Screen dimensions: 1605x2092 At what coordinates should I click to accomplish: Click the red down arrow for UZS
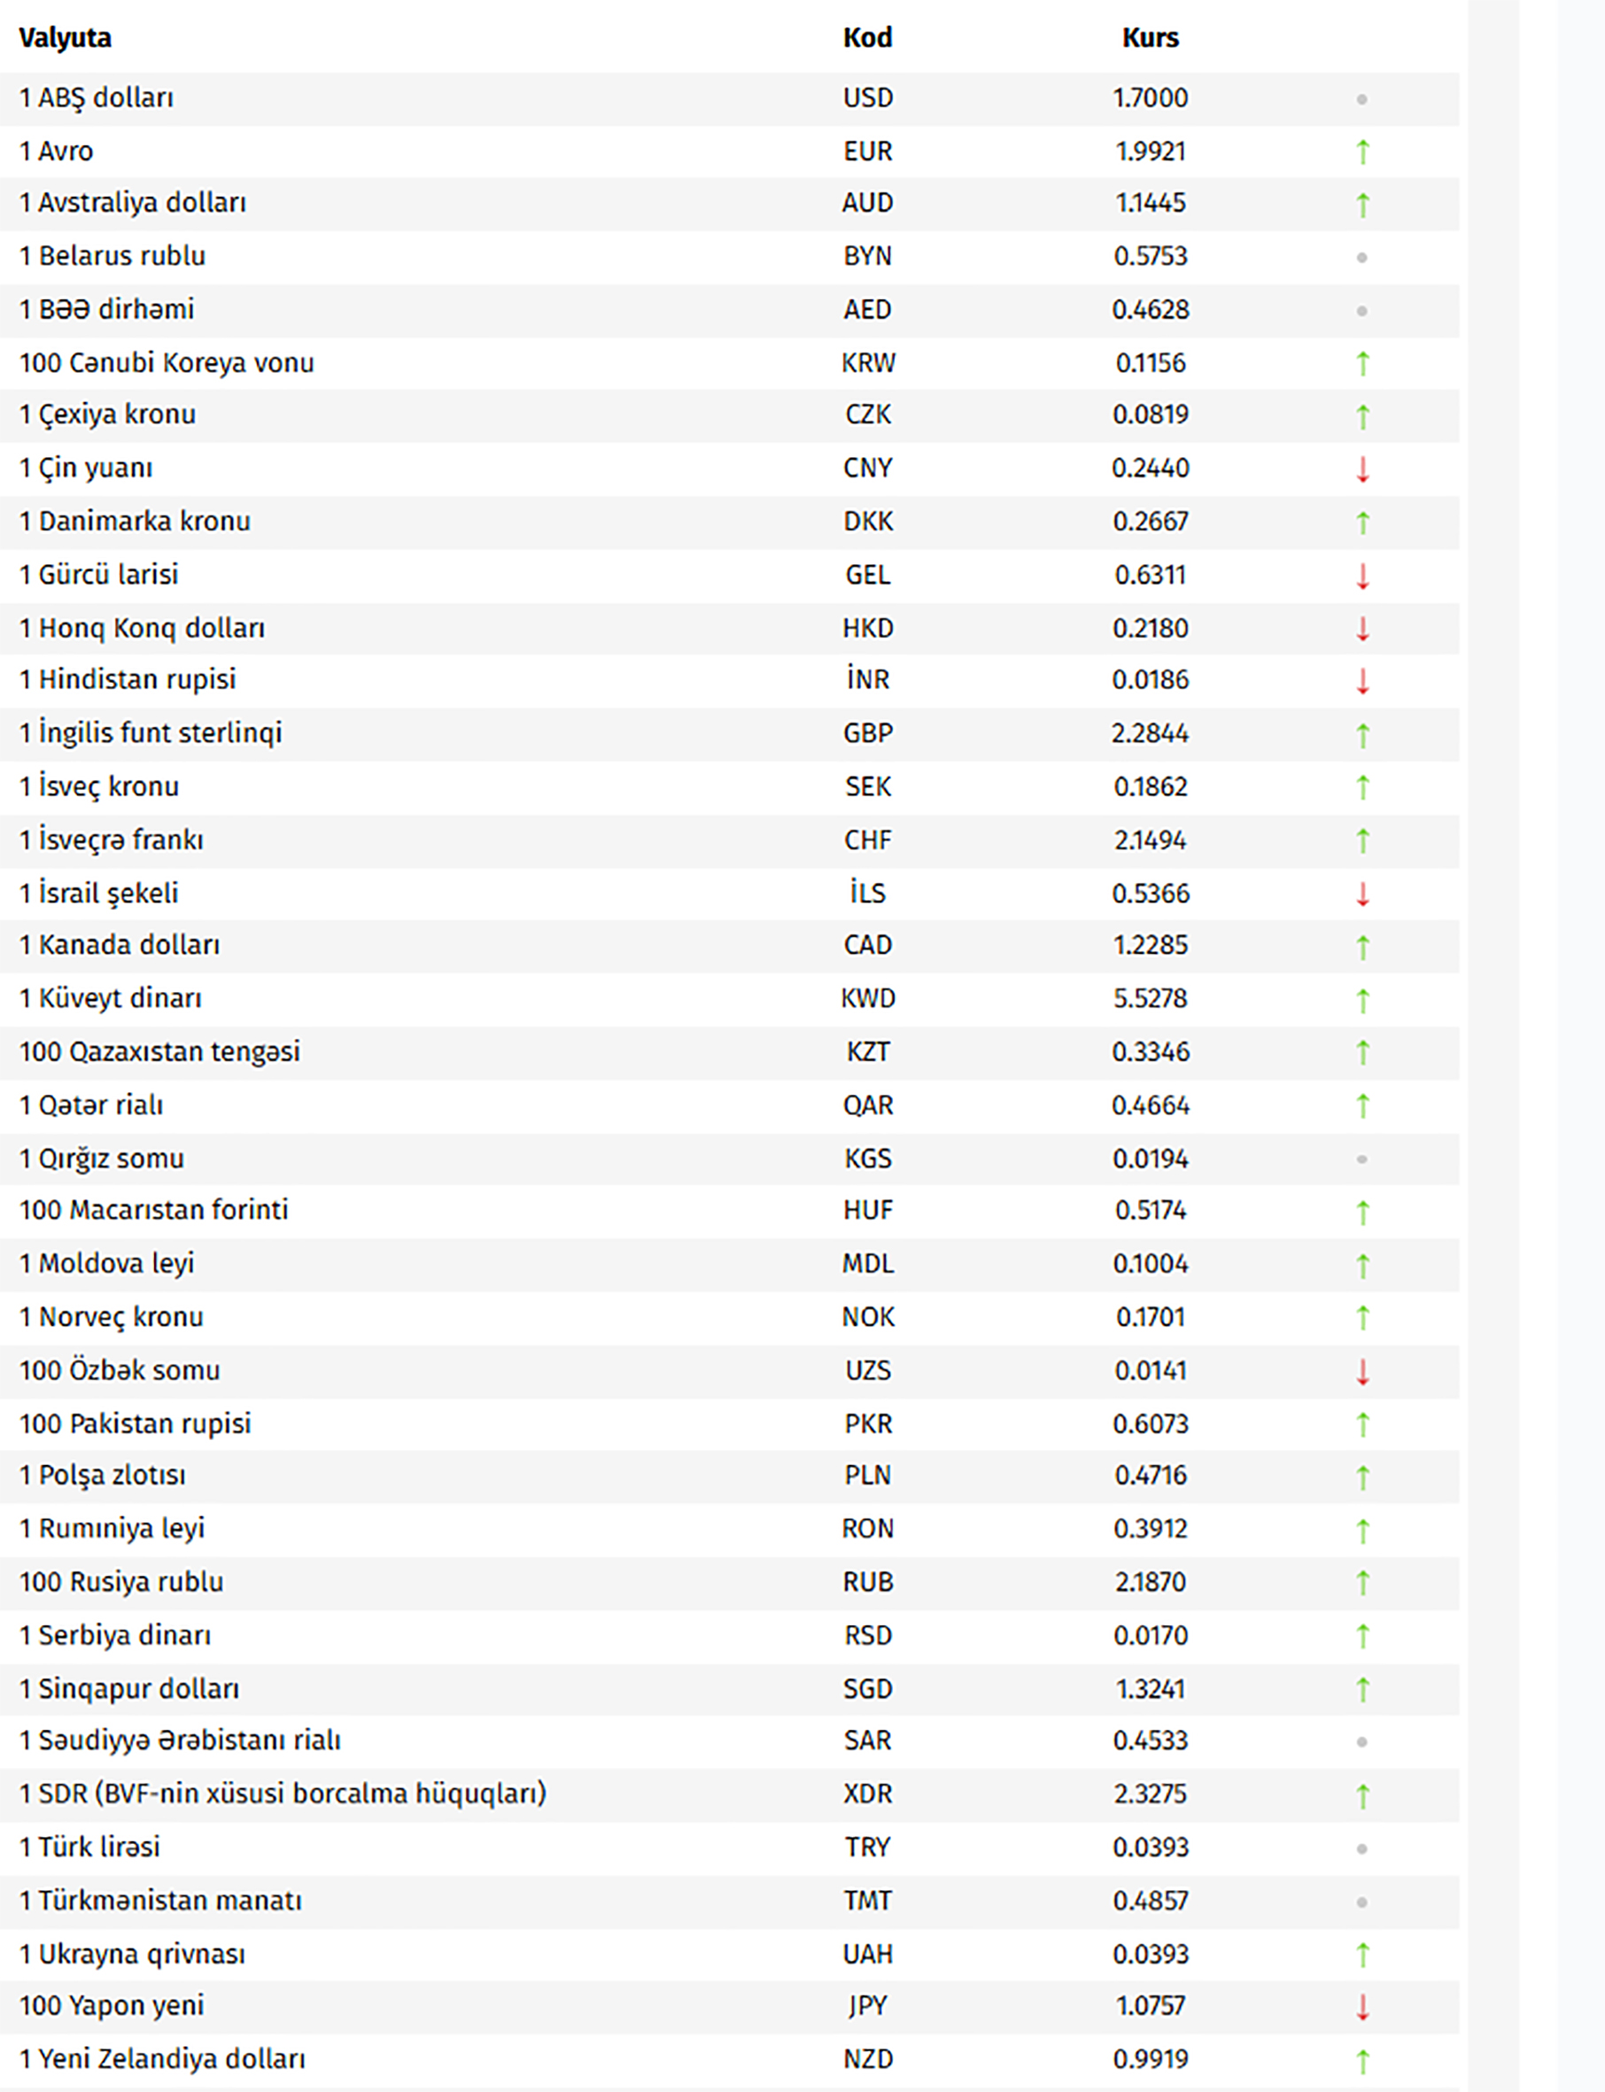tap(1362, 1372)
